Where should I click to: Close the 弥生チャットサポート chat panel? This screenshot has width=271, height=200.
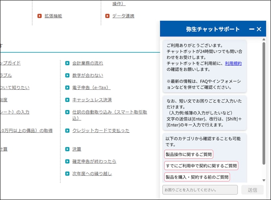259,29
